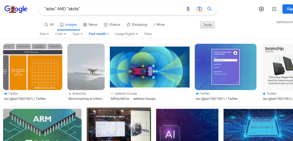Open the drone in fog image

click(x=86, y=67)
